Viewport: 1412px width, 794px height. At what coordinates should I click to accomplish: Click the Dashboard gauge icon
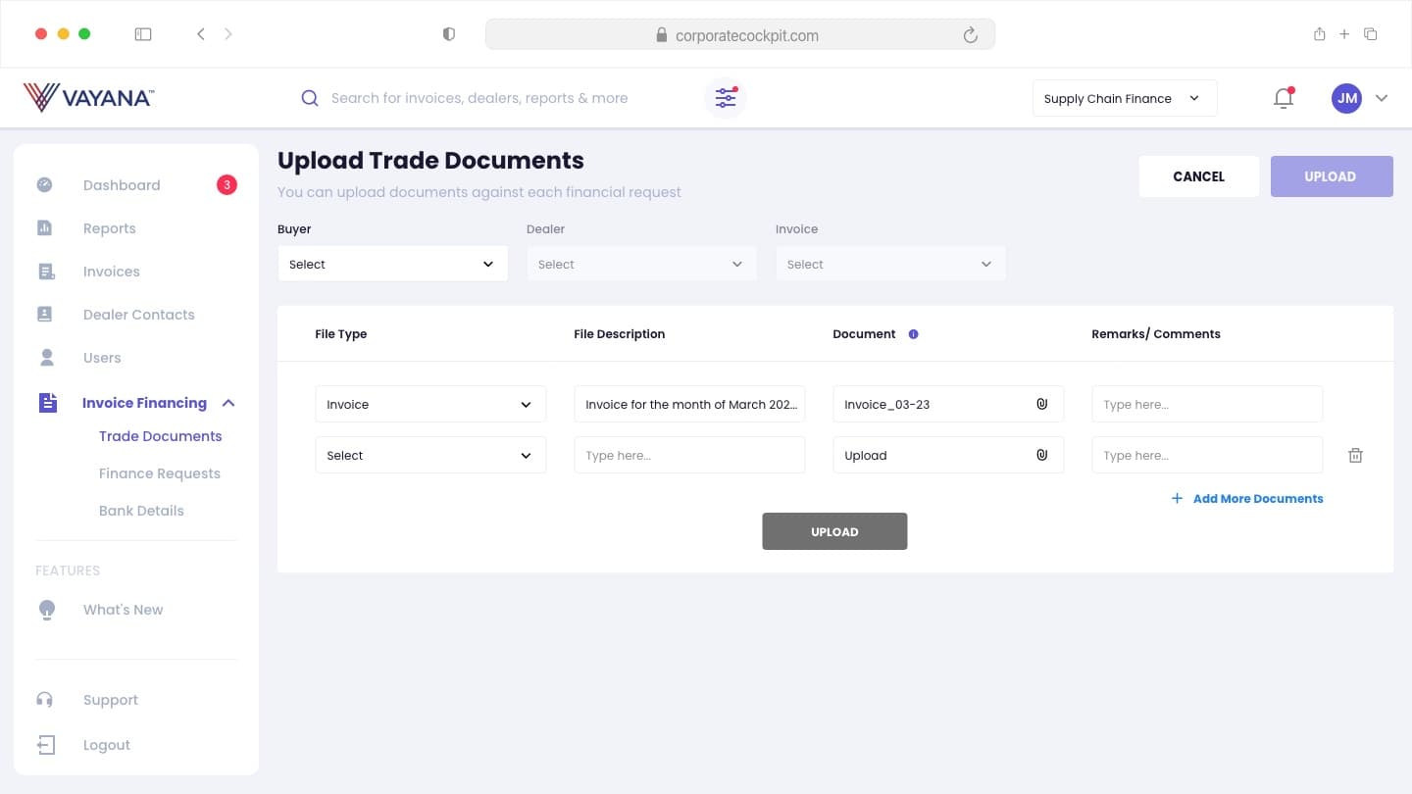pos(45,185)
